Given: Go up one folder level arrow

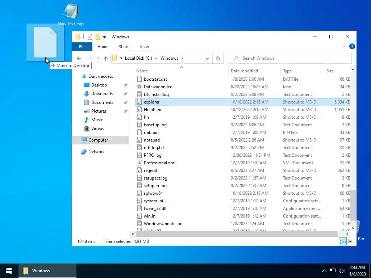Looking at the screenshot, I should pyautogui.click(x=106, y=58).
